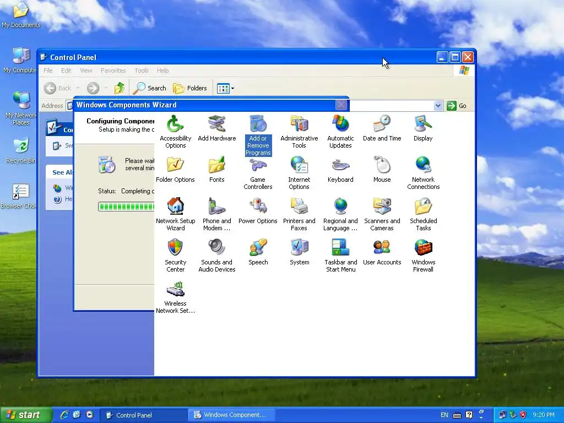
Task: Switch to Control Panel taskbar button
Action: 143,415
